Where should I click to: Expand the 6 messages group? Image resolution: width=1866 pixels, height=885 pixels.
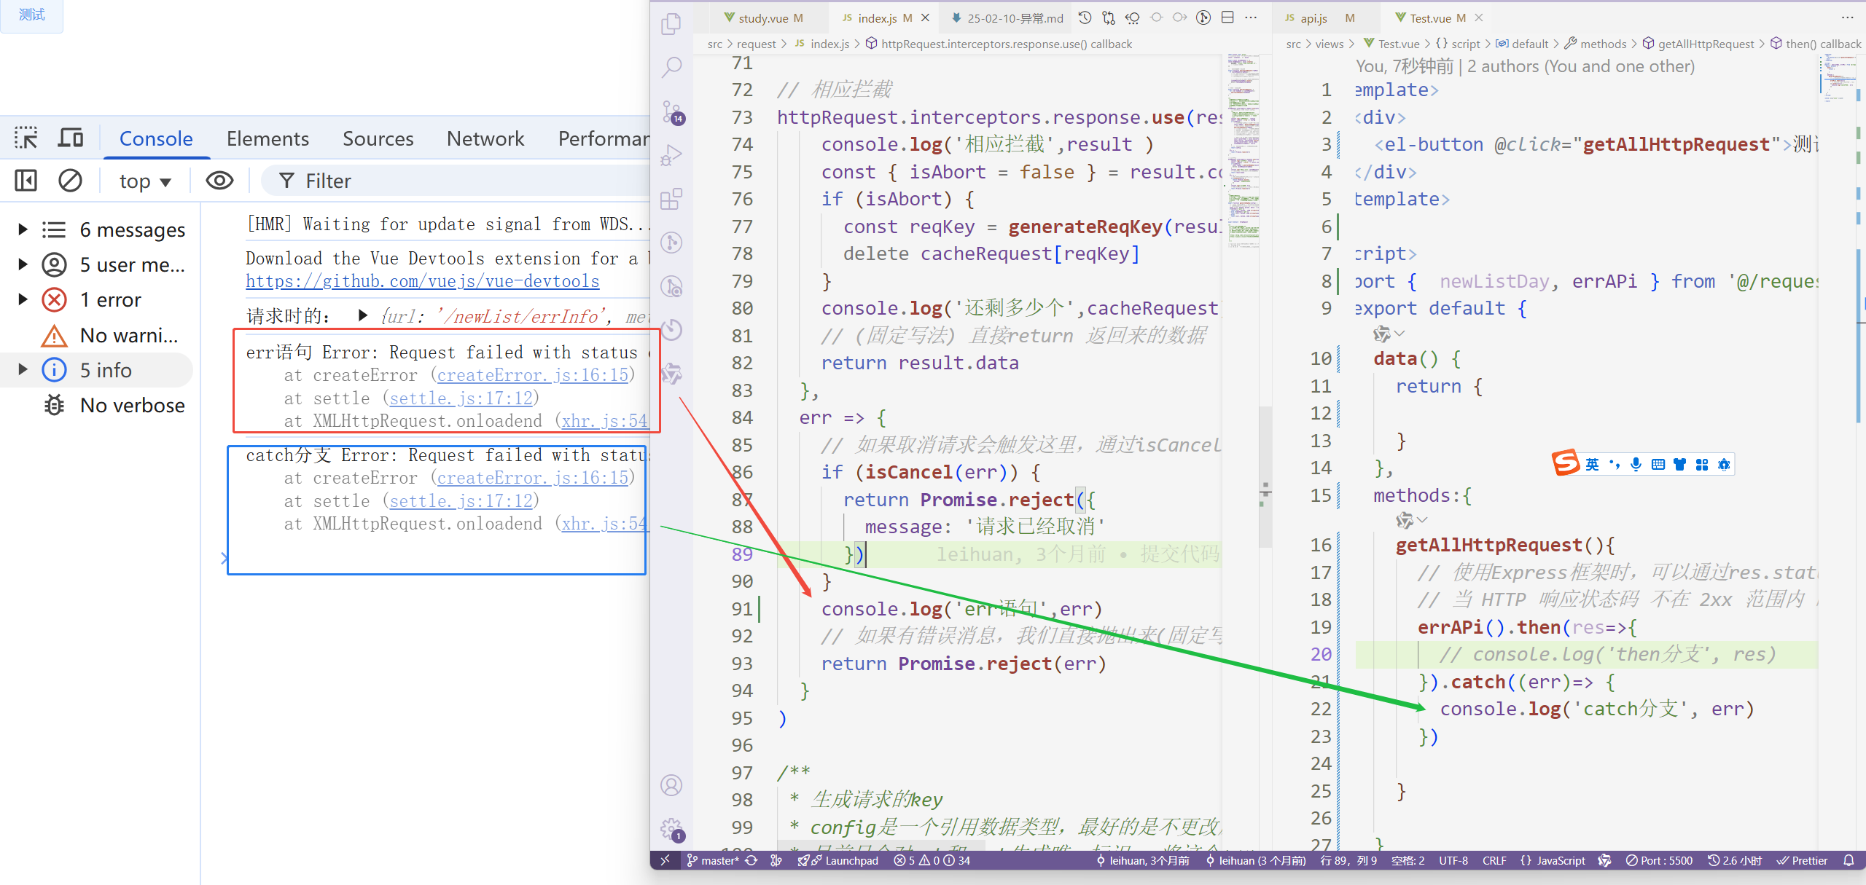(x=23, y=229)
